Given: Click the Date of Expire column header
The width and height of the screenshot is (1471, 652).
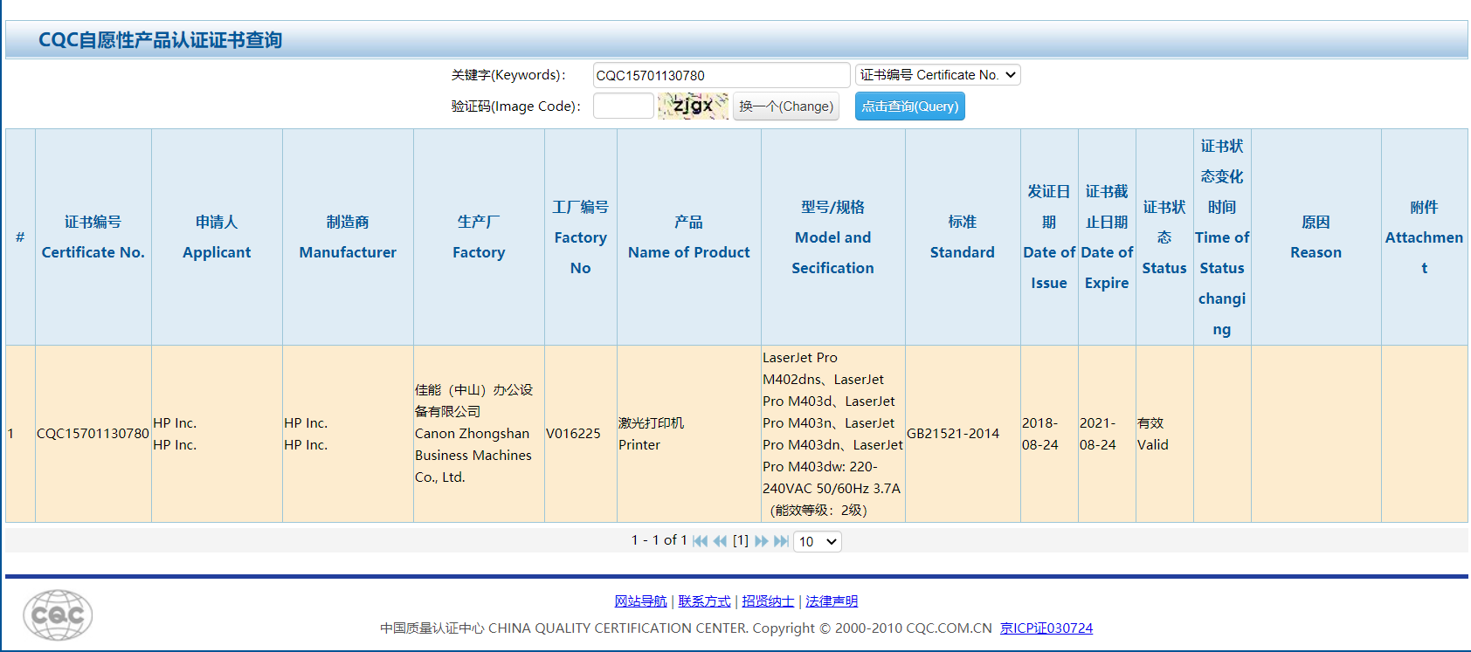Looking at the screenshot, I should point(1107,237).
